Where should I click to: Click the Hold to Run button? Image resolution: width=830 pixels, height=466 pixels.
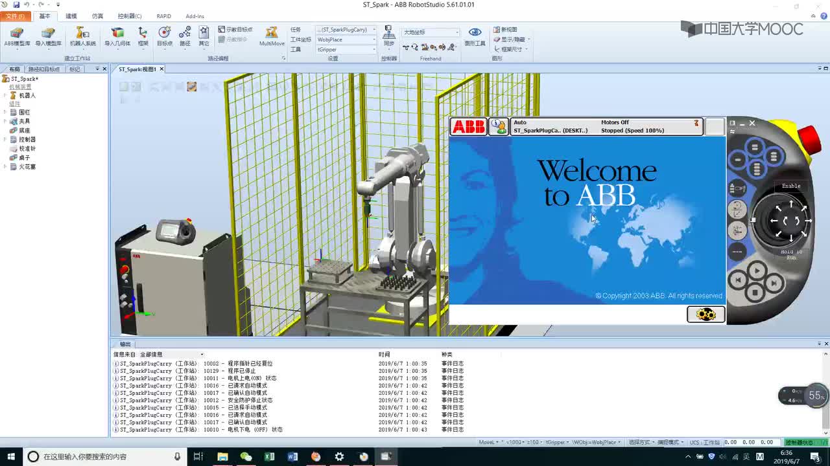point(791,254)
